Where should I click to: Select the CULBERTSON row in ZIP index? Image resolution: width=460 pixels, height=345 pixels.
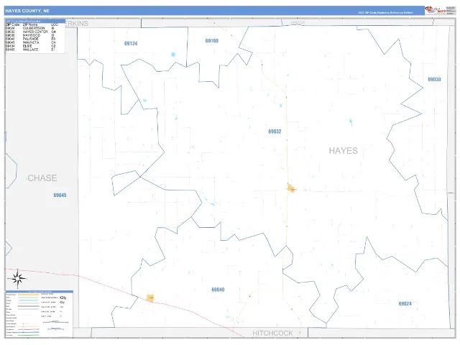click(32, 28)
